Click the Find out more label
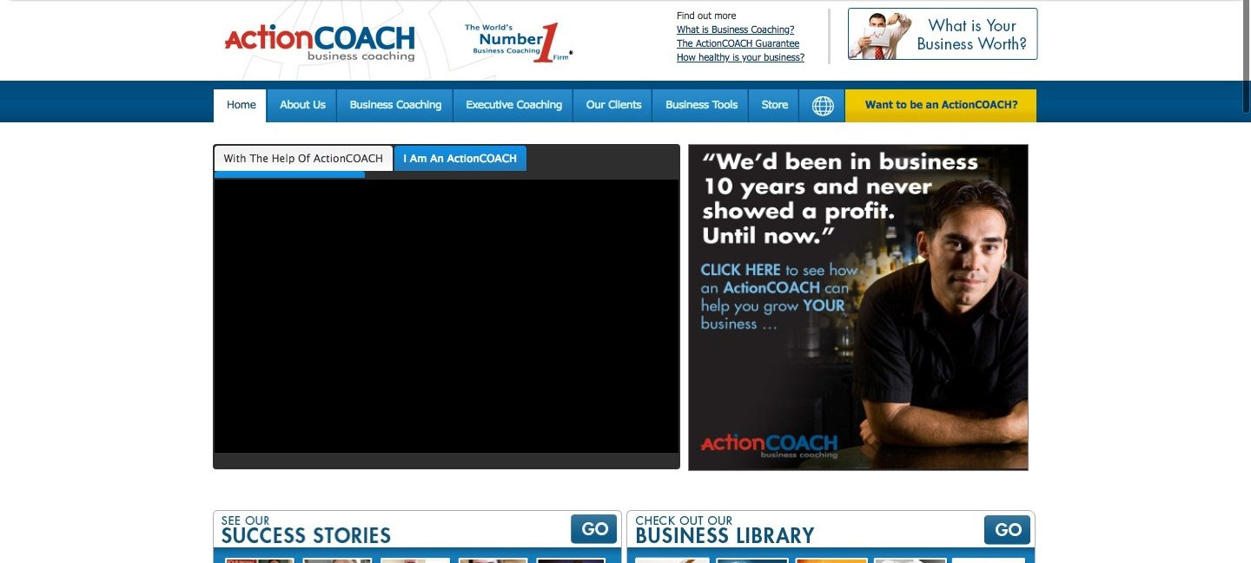The height and width of the screenshot is (563, 1251). pos(706,16)
